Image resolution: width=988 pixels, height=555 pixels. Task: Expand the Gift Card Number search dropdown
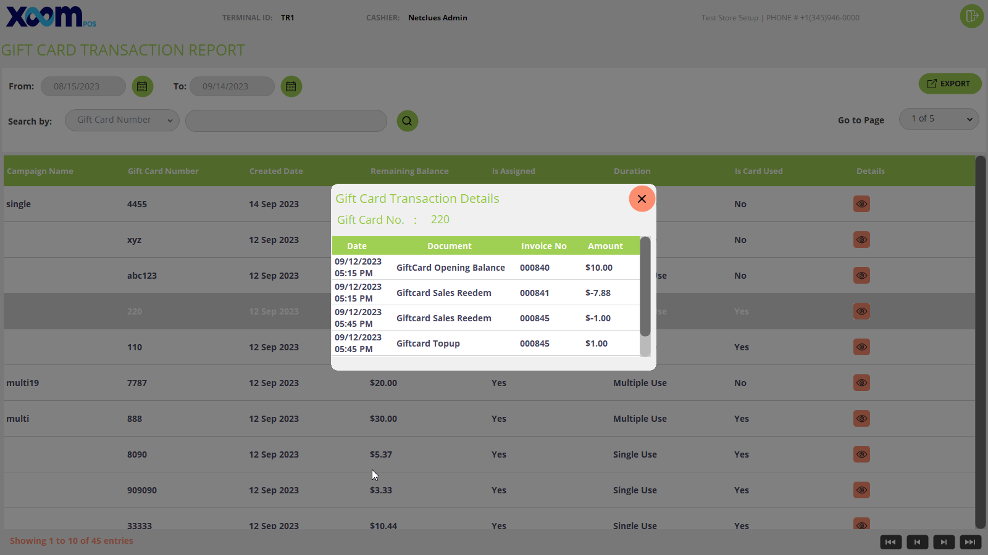coord(122,120)
